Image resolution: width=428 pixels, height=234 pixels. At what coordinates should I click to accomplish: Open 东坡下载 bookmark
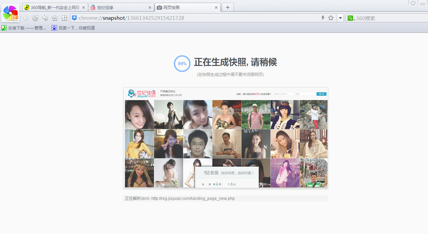pyautogui.click(x=24, y=28)
